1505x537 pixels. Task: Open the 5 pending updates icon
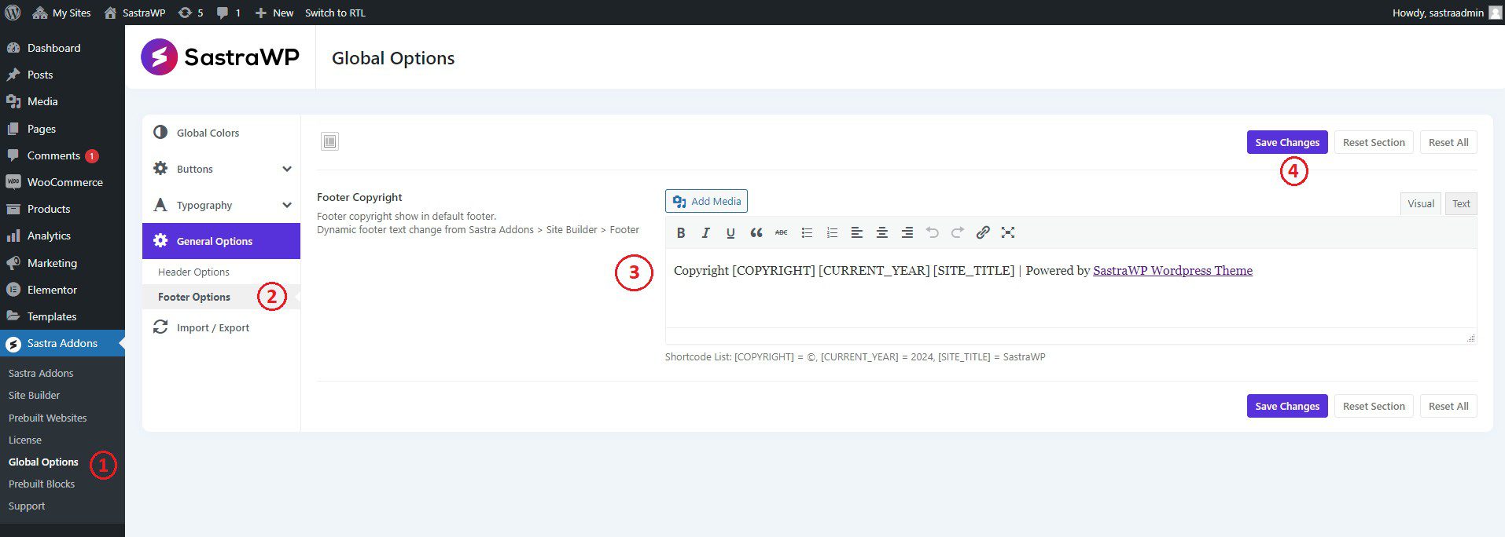(190, 13)
